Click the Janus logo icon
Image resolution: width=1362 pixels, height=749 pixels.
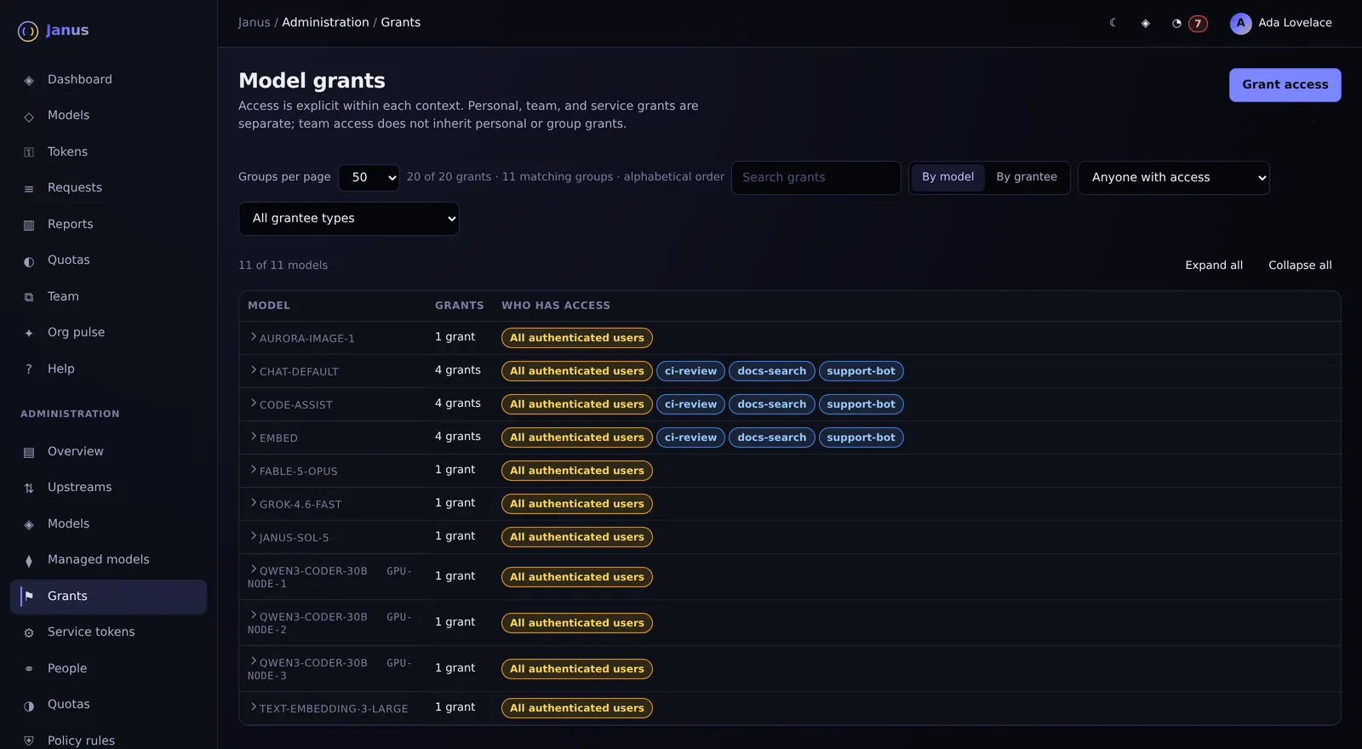[28, 31]
